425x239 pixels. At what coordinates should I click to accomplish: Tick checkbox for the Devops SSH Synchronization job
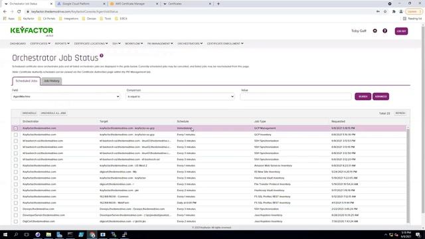click(x=16, y=209)
